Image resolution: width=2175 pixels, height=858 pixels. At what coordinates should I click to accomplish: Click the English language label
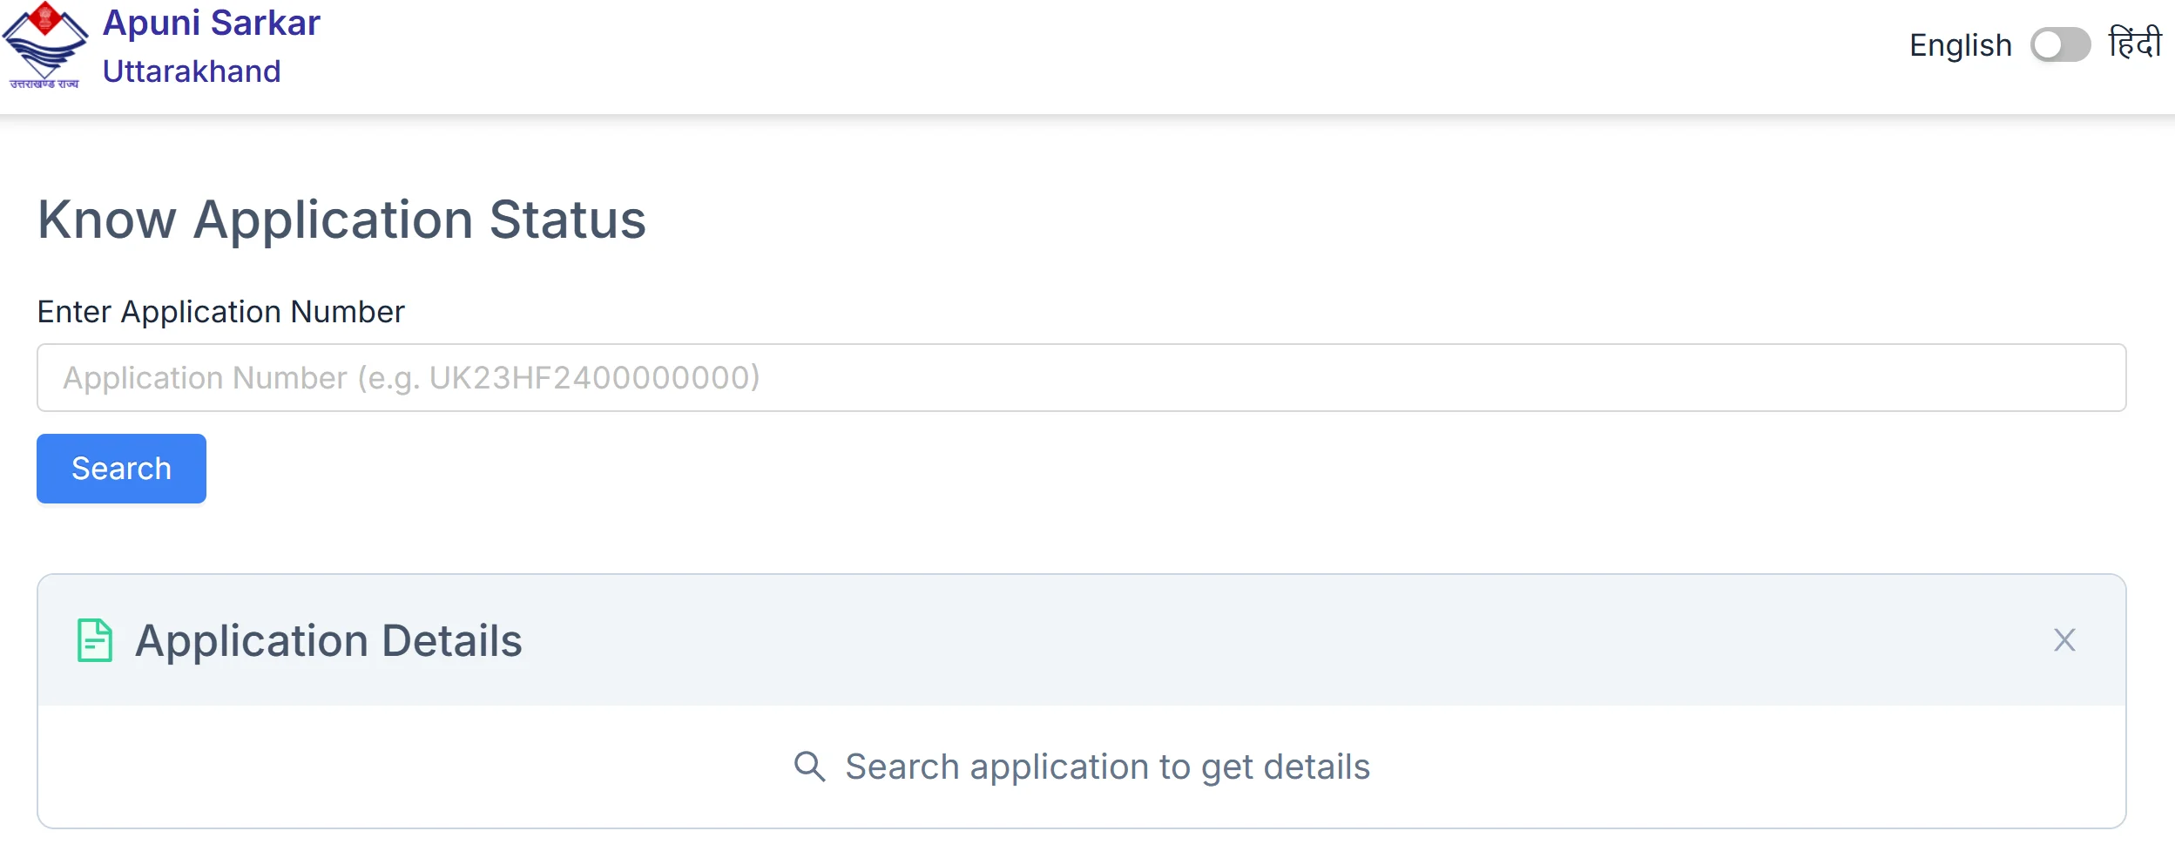click(1960, 45)
